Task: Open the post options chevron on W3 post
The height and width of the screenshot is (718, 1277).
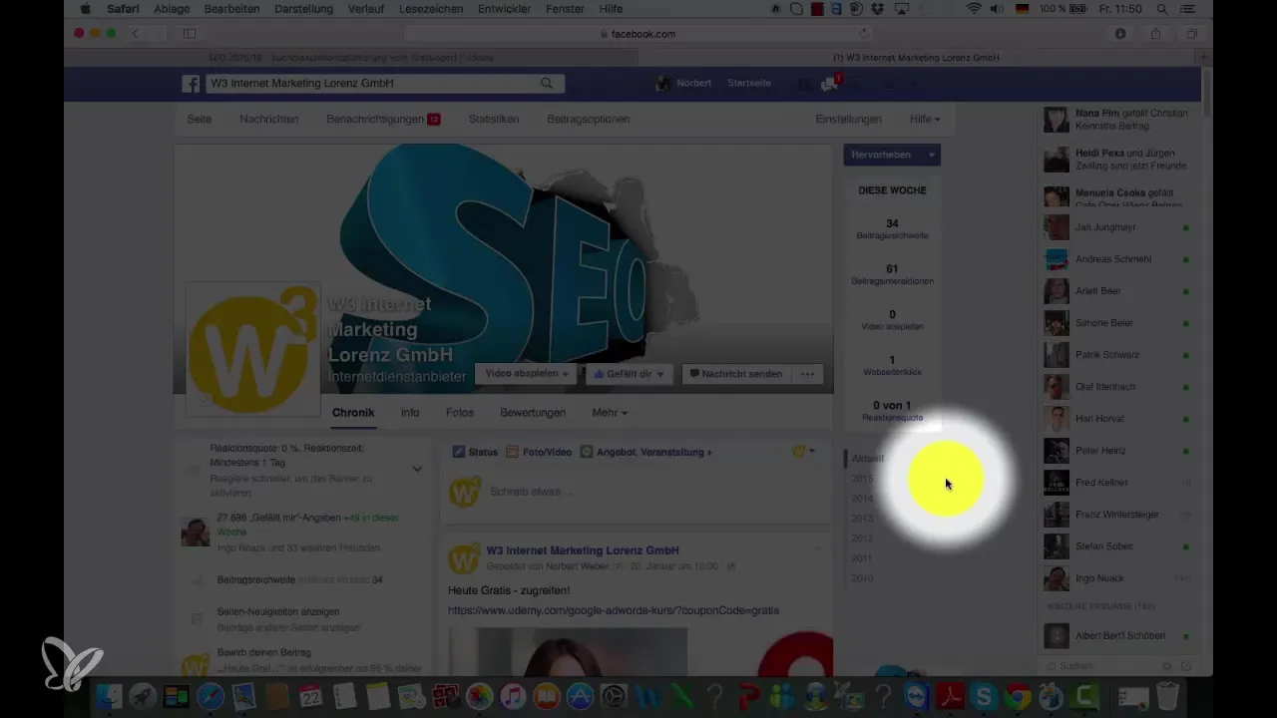Action: (819, 547)
